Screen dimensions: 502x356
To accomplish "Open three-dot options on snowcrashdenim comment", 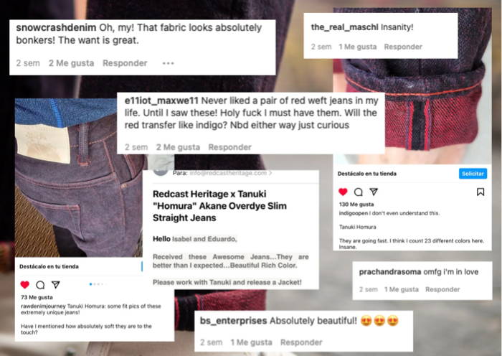I will point(168,63).
